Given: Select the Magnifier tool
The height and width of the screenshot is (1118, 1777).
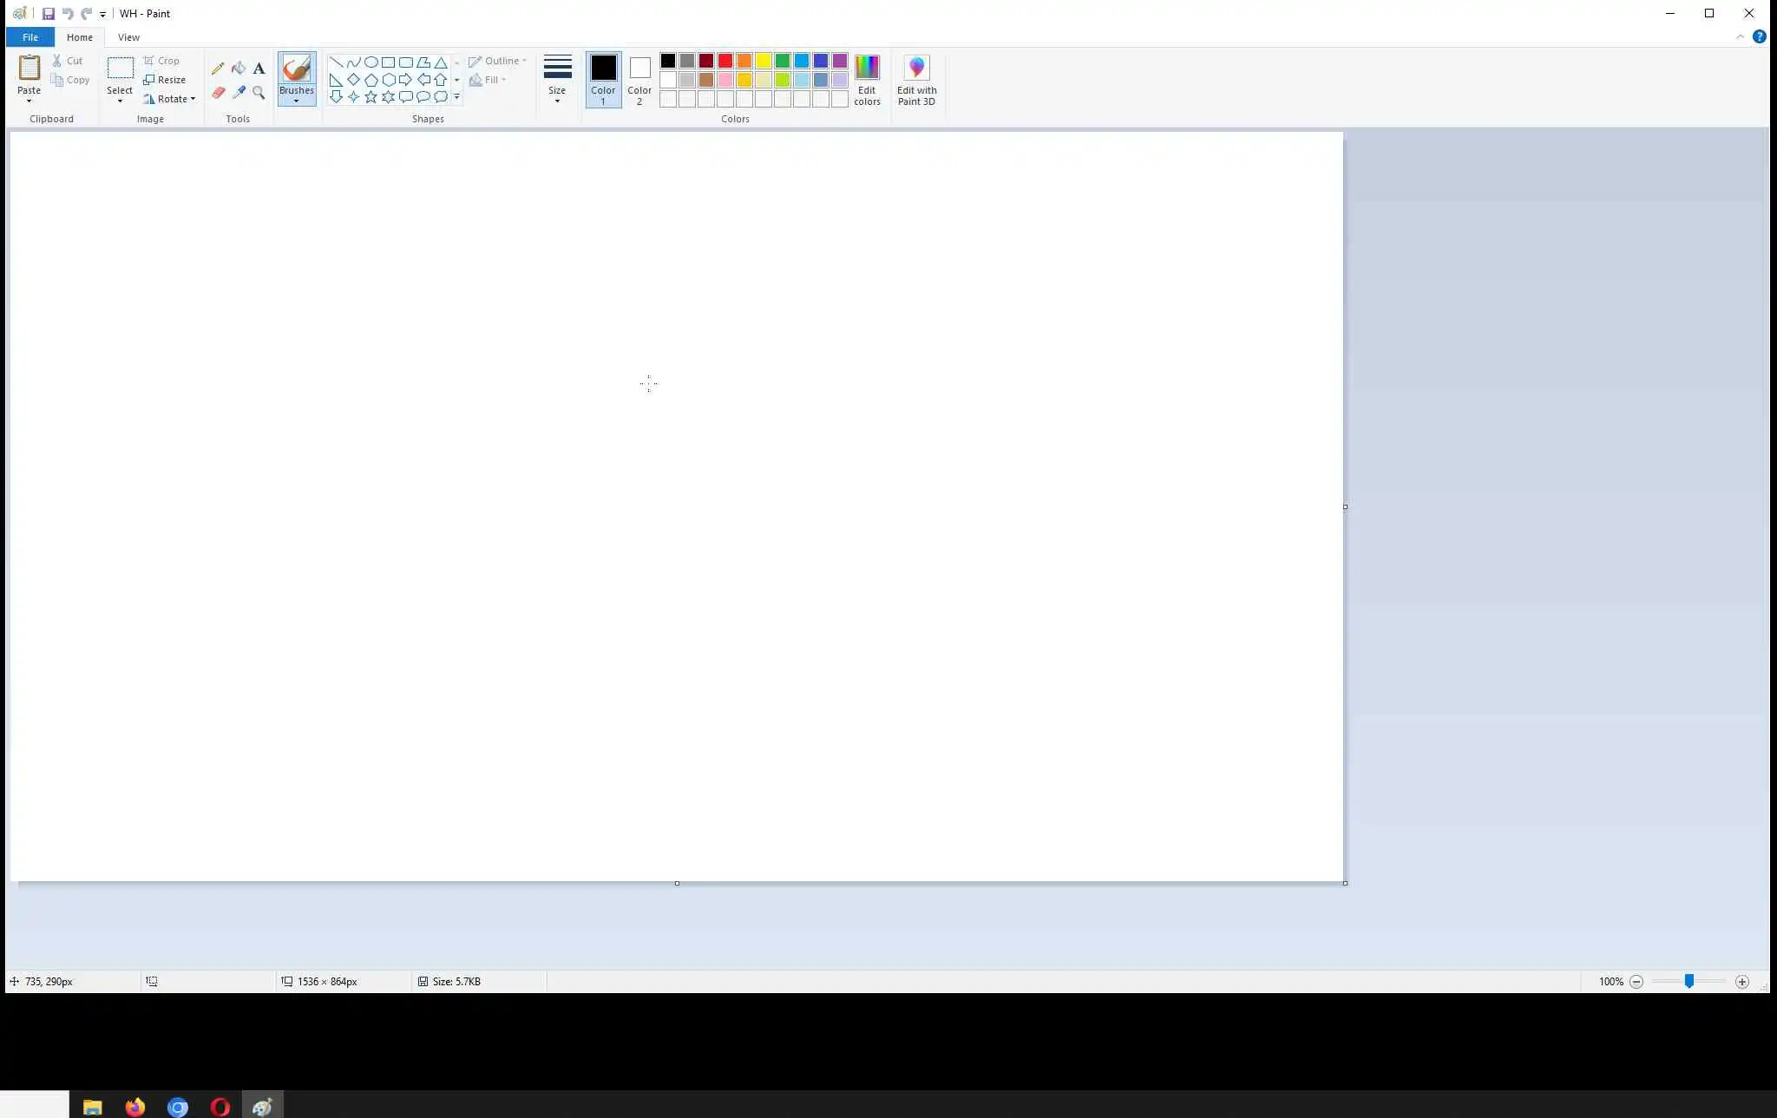Looking at the screenshot, I should click(x=259, y=92).
